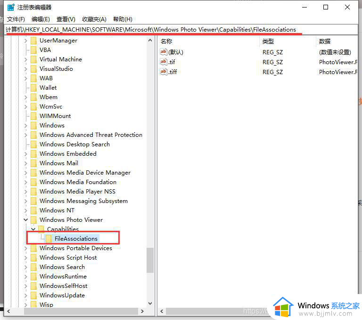Select the WIMMount folder icon

point(34,116)
